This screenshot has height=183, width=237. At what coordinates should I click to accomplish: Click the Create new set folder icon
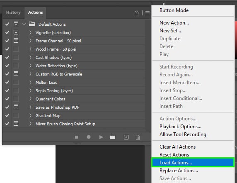pos(113,137)
